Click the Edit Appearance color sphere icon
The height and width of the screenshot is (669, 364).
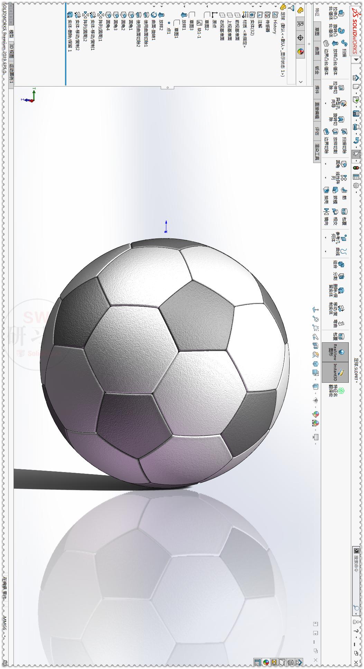click(316, 414)
